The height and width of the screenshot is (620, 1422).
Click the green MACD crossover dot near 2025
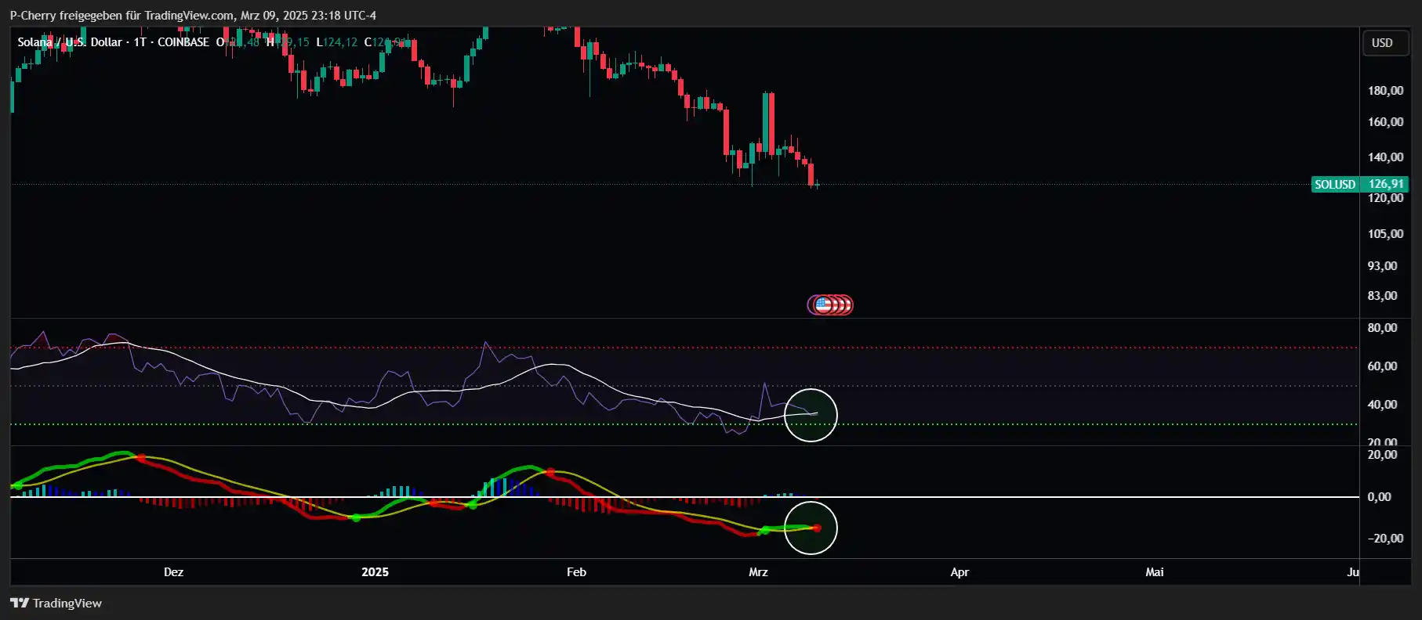pyautogui.click(x=357, y=517)
